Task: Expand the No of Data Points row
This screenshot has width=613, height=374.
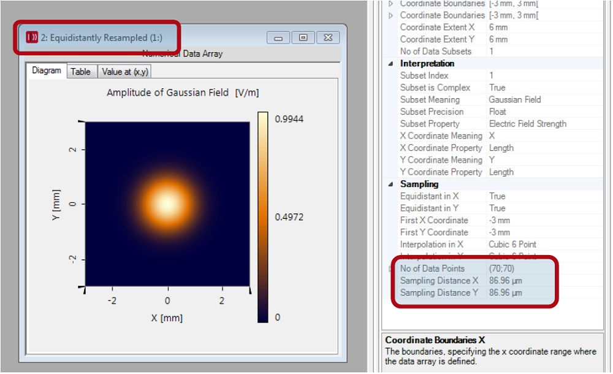Action: (389, 269)
